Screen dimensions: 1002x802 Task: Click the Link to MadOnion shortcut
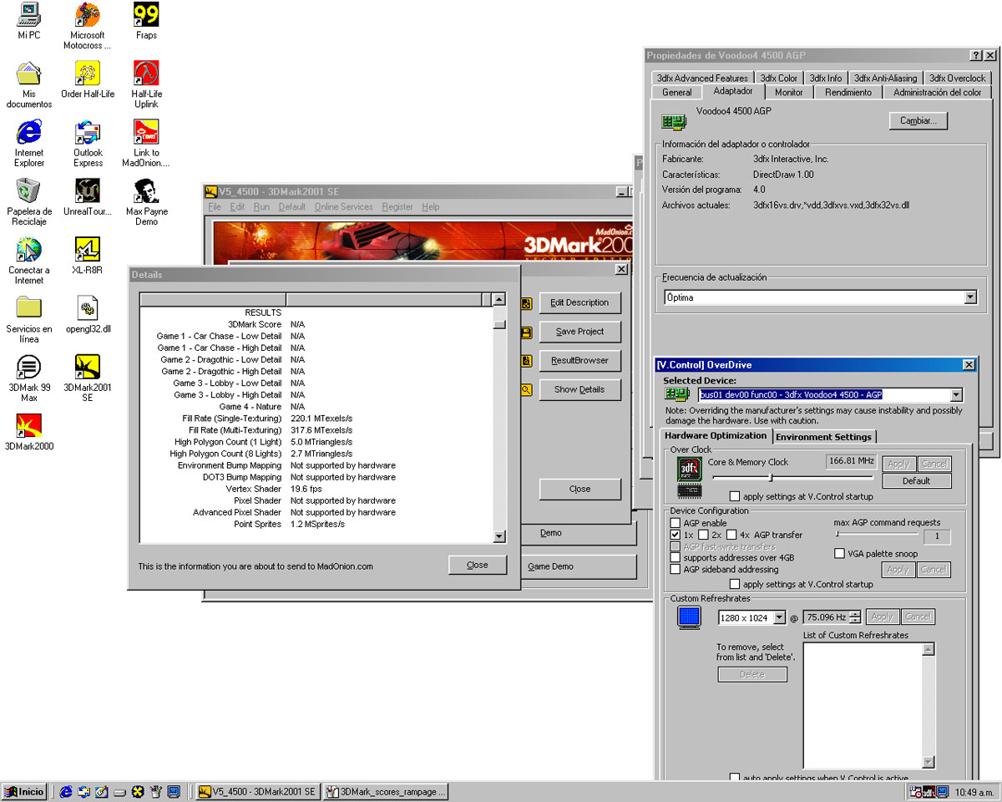coord(146,143)
